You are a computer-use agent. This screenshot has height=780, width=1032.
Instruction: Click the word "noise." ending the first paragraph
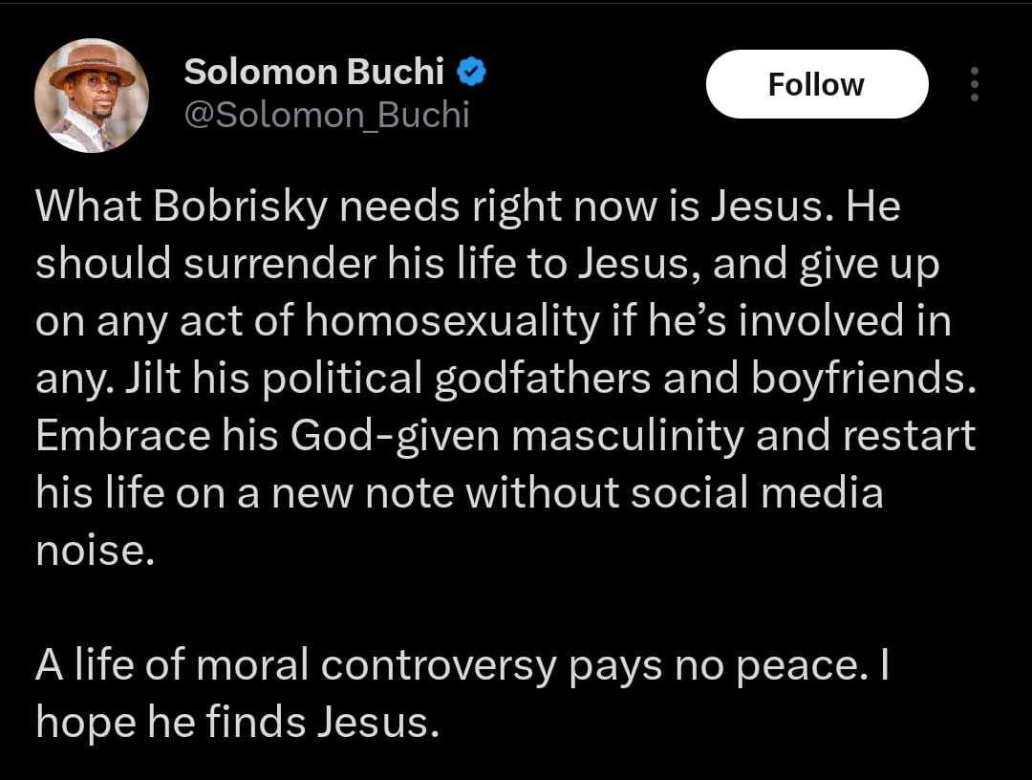pos(94,551)
